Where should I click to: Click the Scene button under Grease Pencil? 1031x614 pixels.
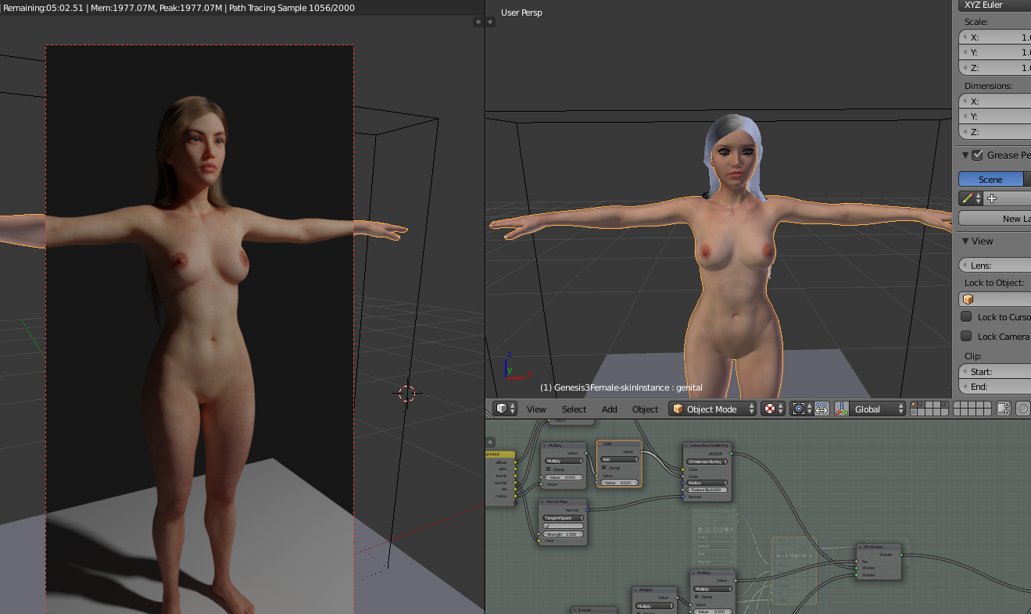pyautogui.click(x=990, y=180)
